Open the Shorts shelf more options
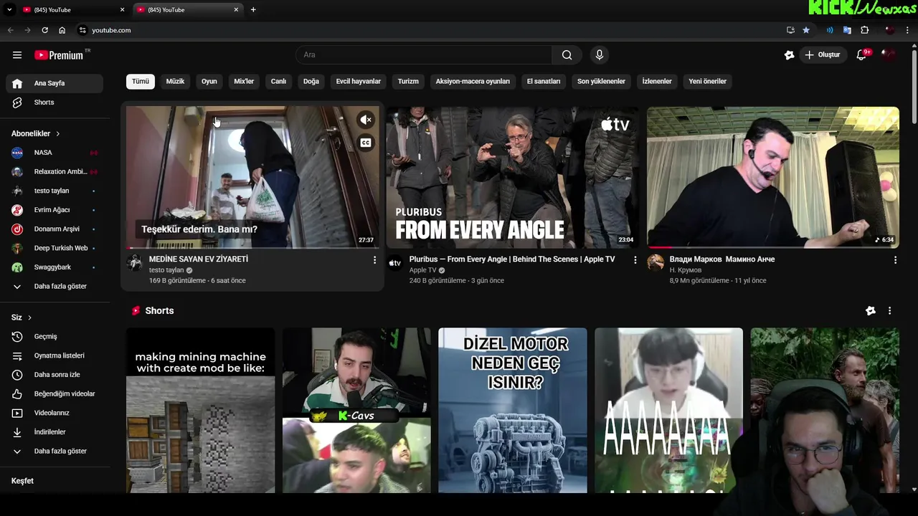Viewport: 918px width, 516px height. (x=889, y=311)
